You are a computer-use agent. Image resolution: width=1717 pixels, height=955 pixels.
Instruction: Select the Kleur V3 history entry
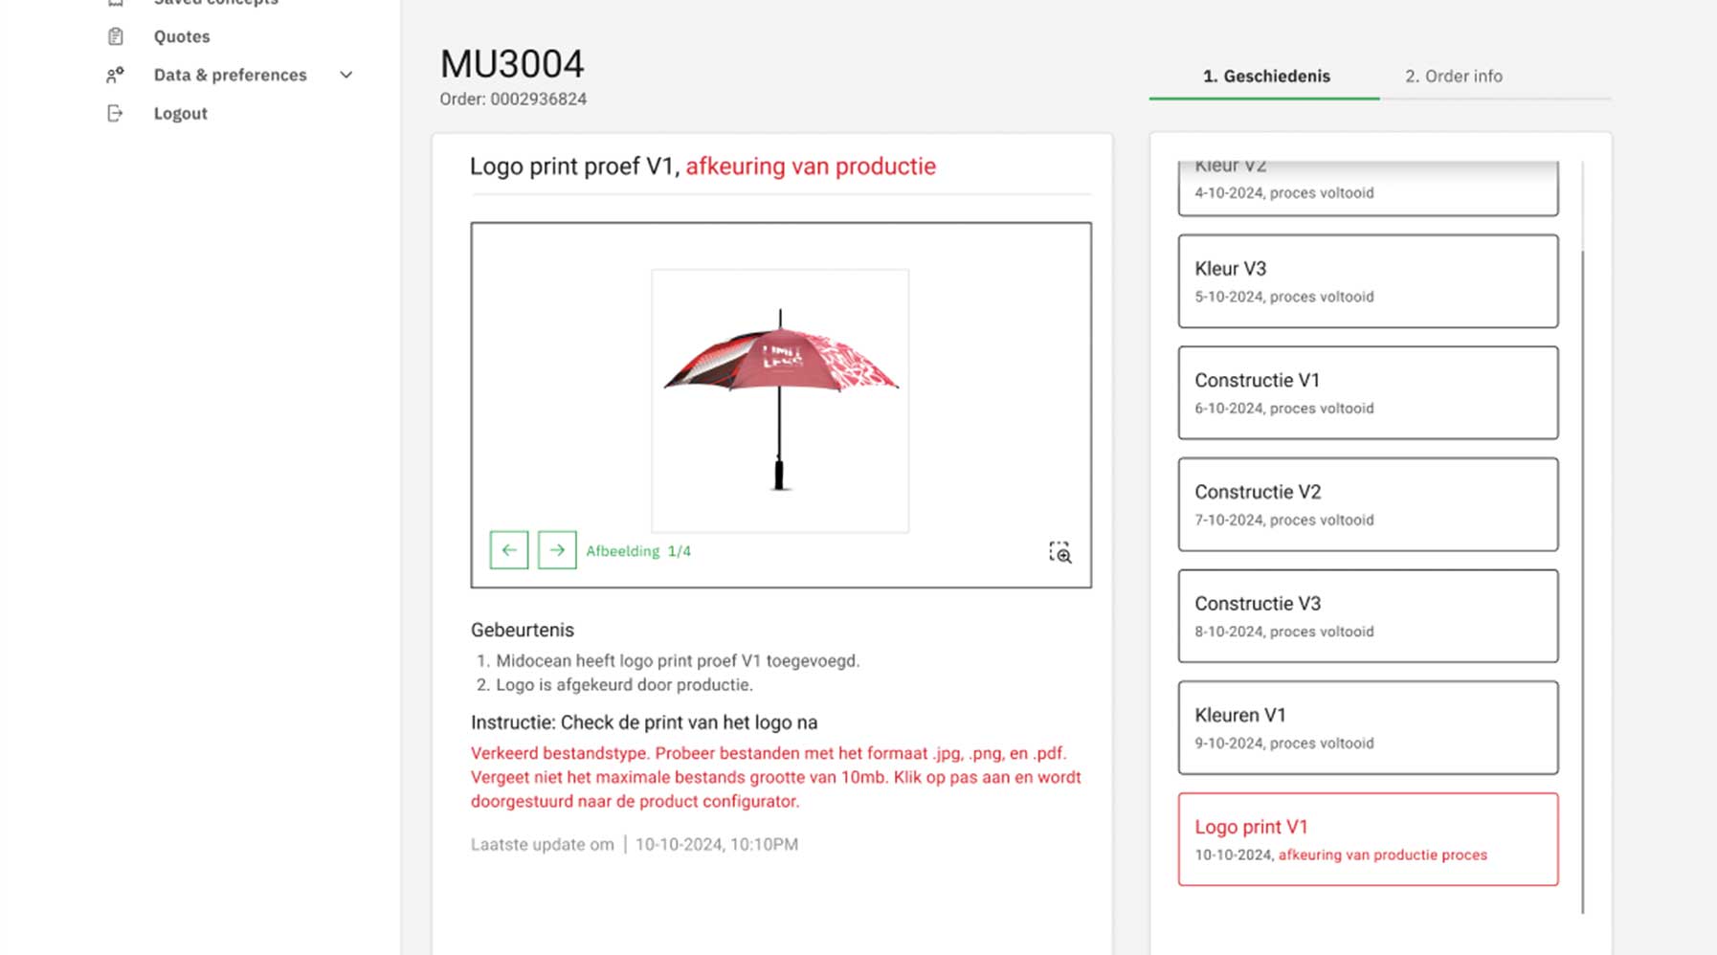click(x=1368, y=281)
